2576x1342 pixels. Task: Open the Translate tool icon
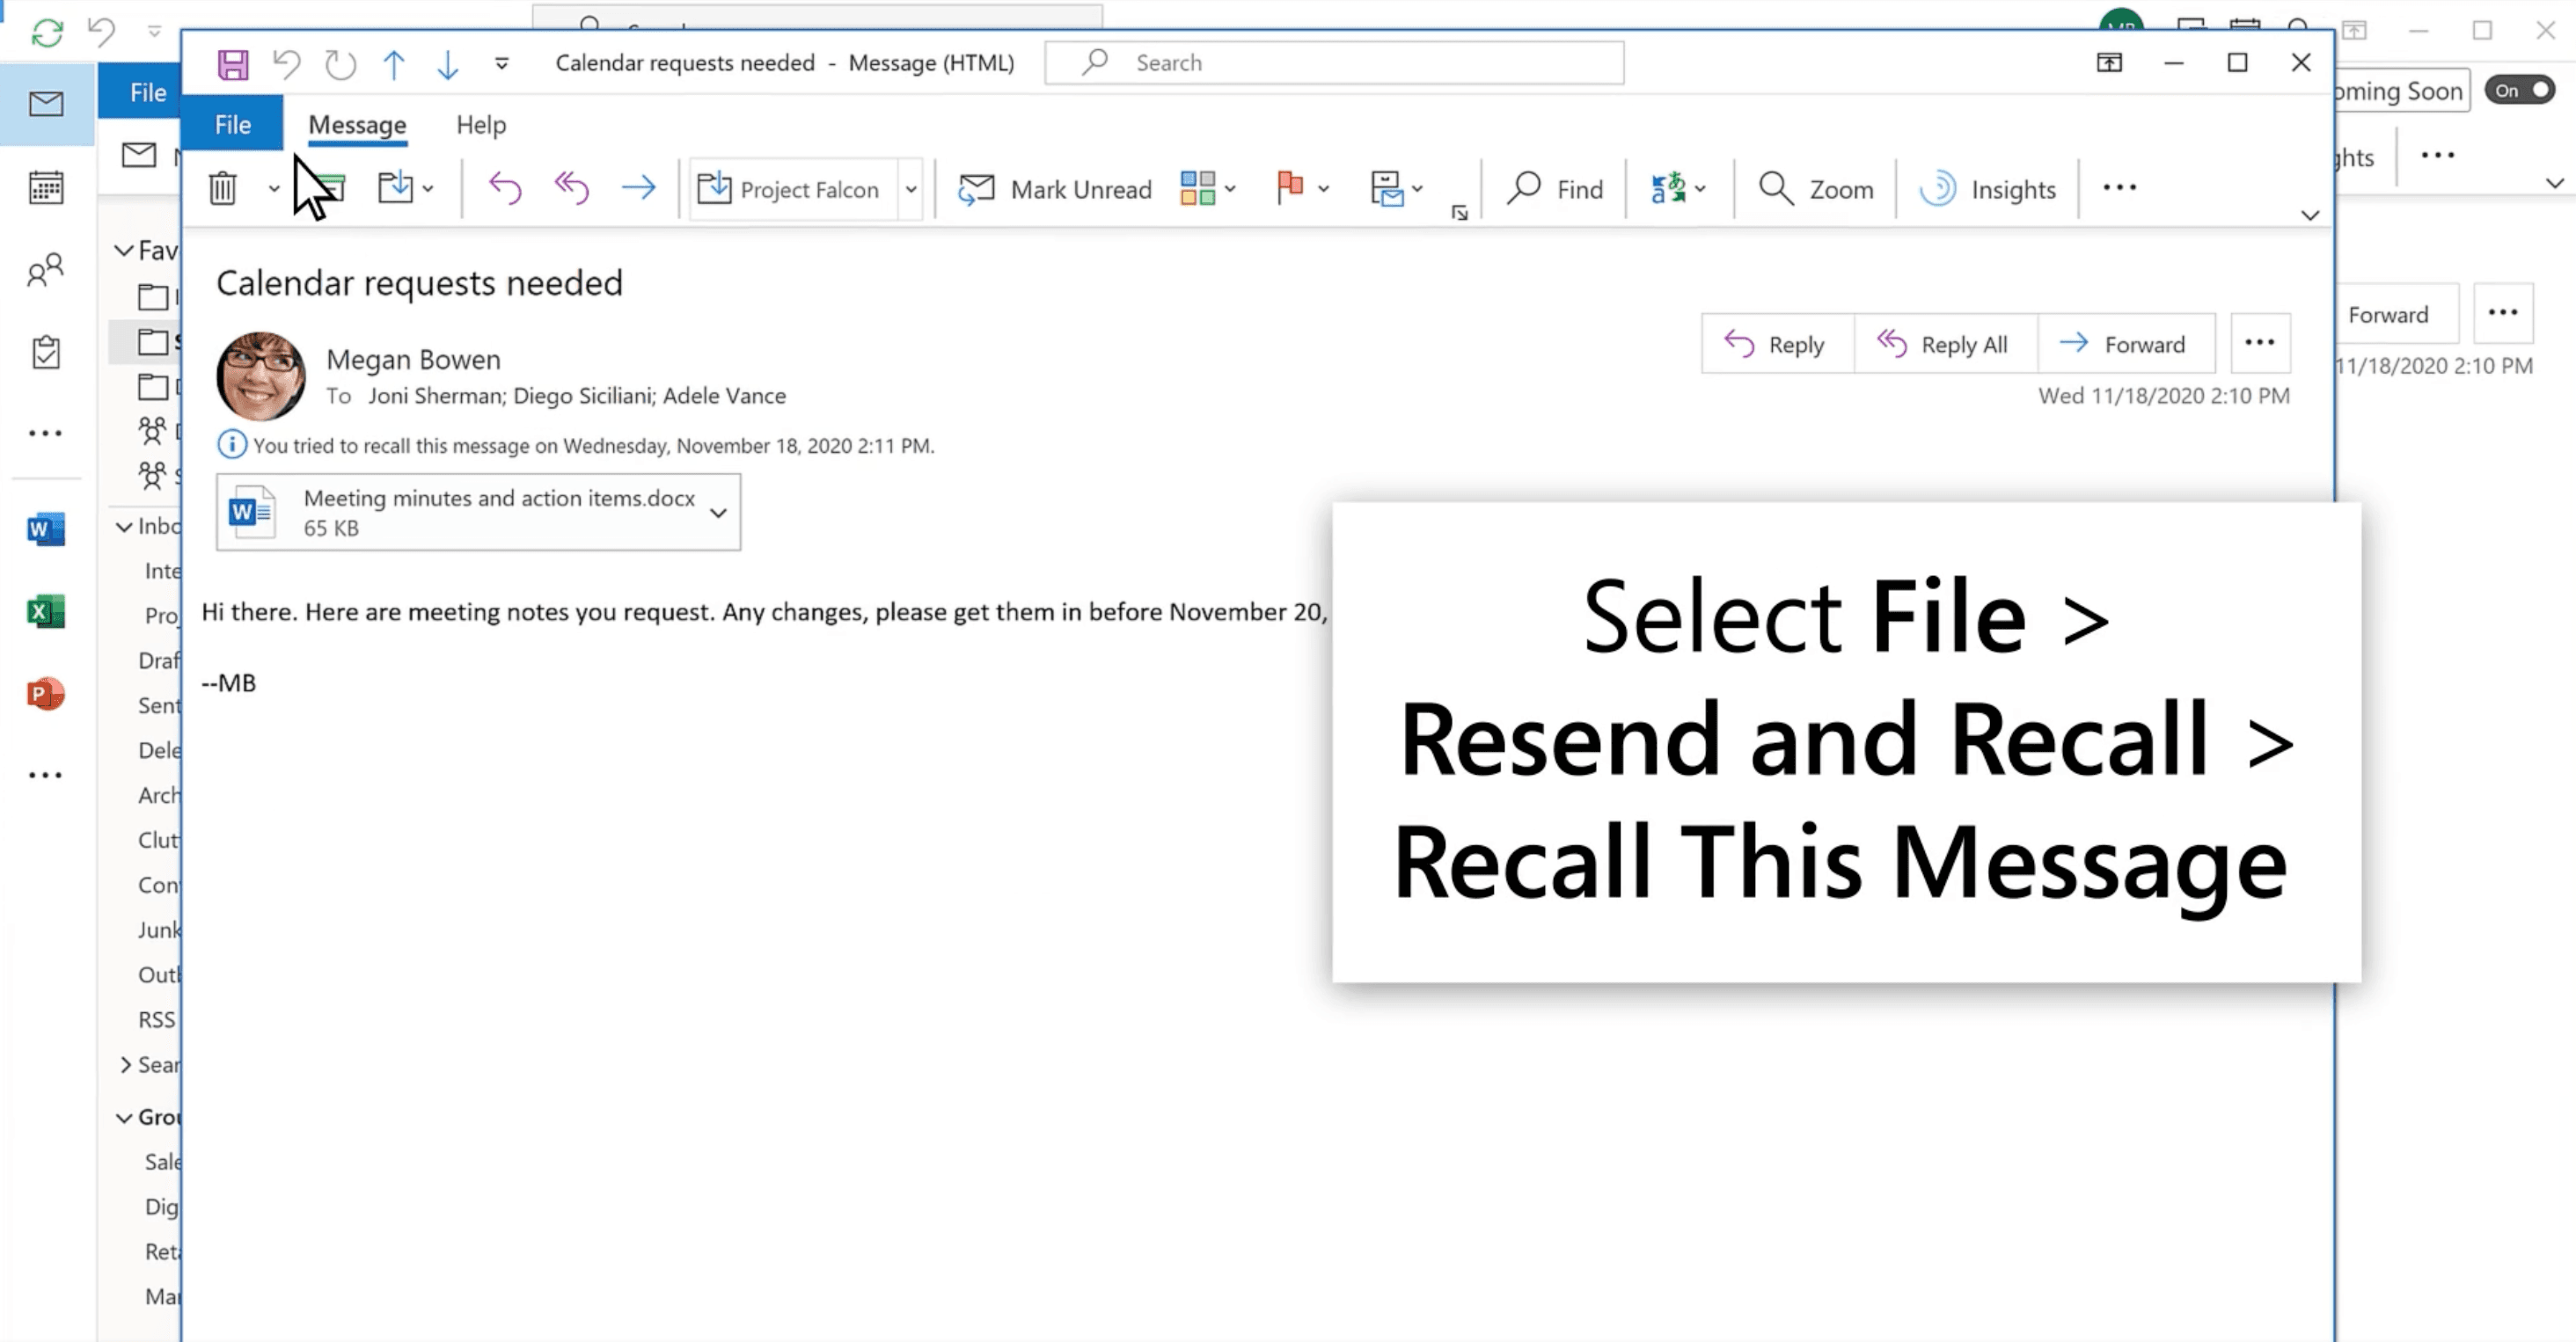tap(1667, 188)
